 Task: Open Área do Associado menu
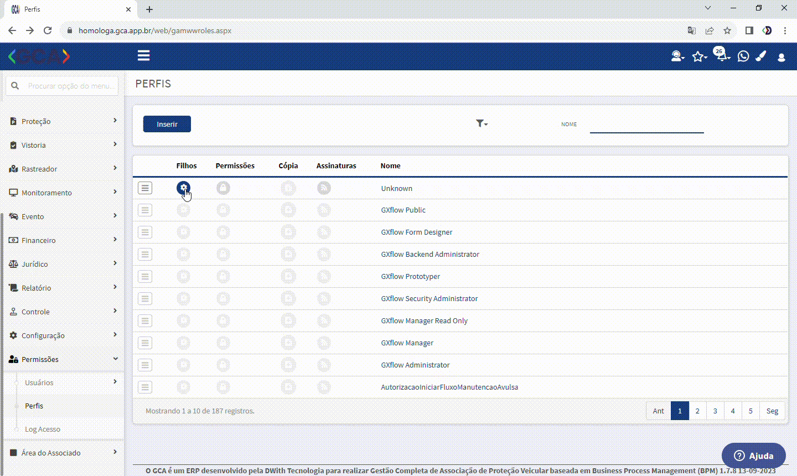coord(64,453)
